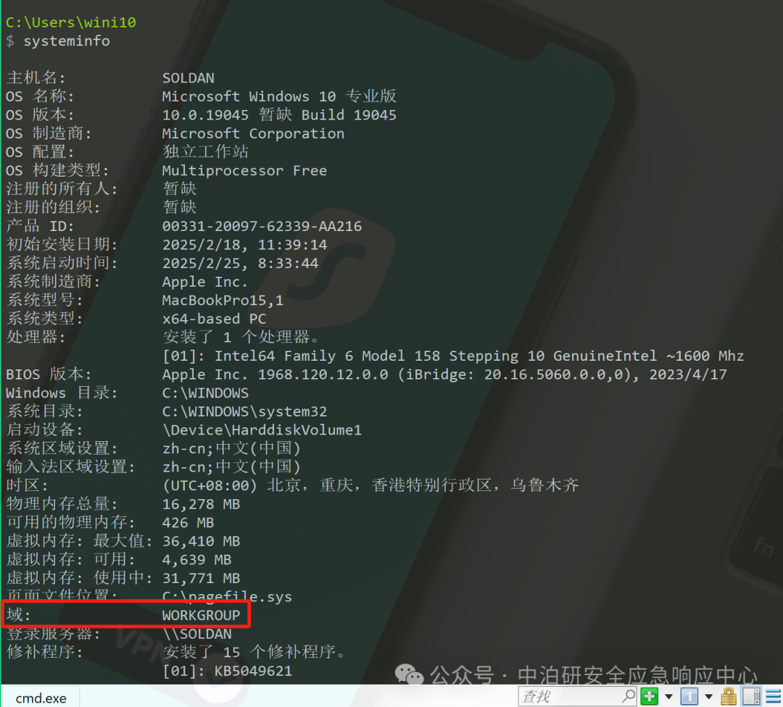Click the text Microsoft Corporation
The width and height of the screenshot is (783, 707).
tap(253, 133)
